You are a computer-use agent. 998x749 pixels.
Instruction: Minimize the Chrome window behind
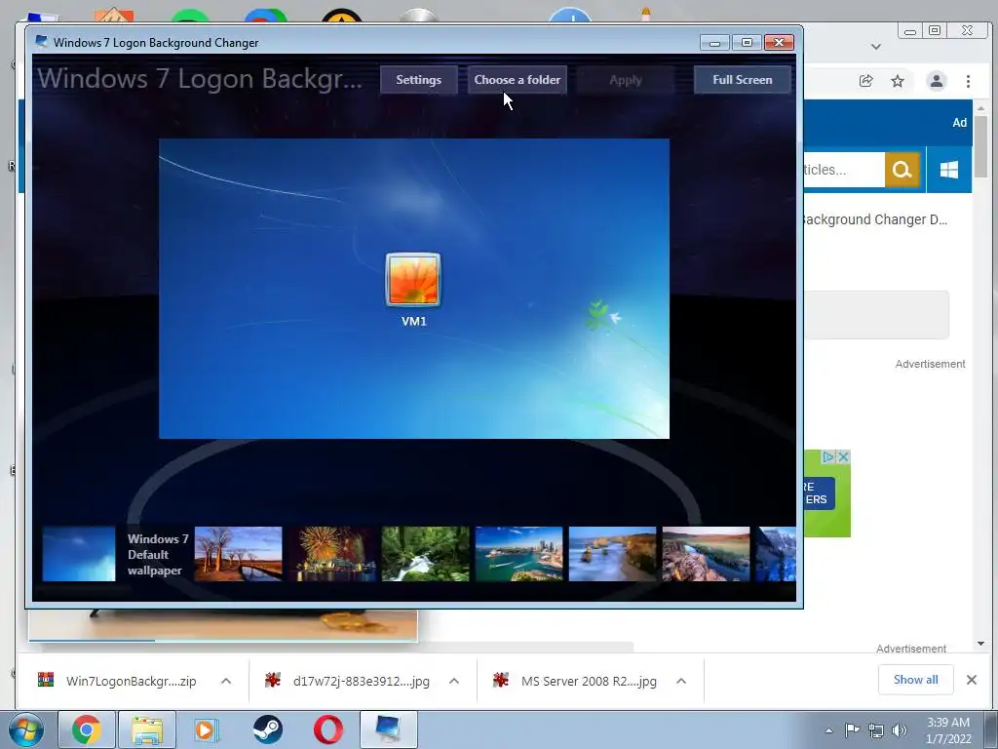[x=910, y=31]
